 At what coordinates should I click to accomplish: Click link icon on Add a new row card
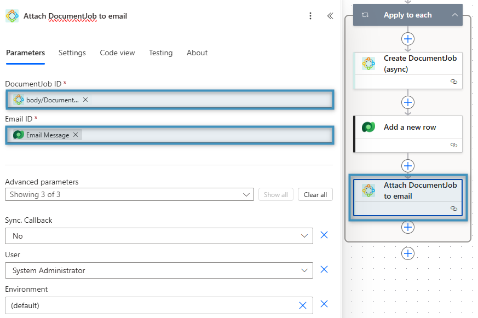(453, 145)
